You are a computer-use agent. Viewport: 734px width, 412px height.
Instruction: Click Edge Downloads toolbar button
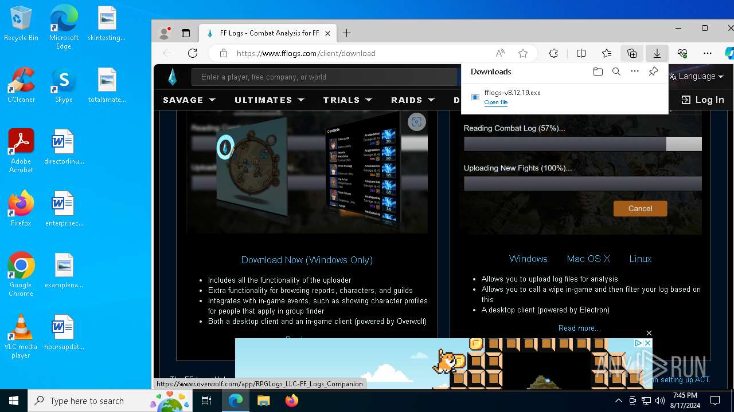tap(657, 53)
